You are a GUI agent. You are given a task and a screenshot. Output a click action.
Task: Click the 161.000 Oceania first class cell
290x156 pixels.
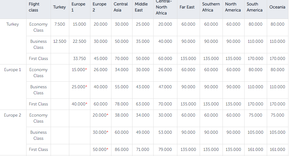277,150
